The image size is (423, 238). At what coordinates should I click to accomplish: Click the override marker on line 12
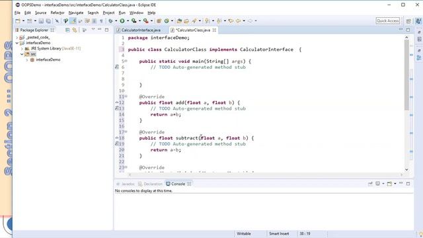[x=117, y=102]
